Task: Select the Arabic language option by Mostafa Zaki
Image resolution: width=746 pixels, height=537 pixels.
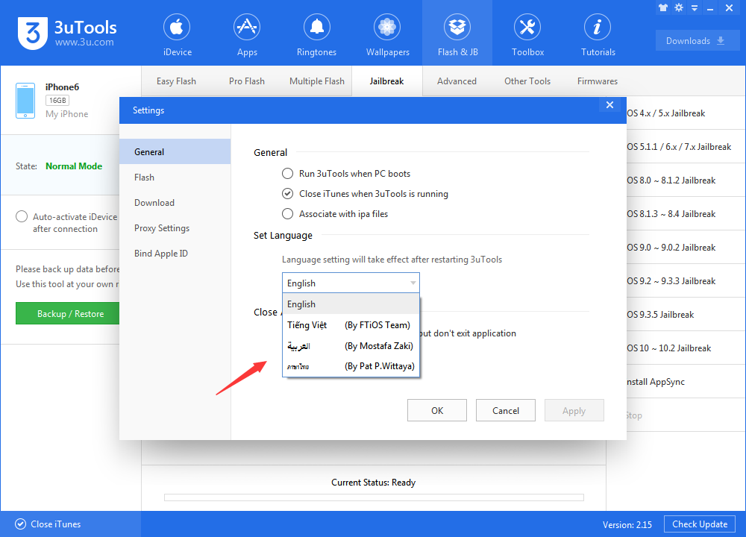Action: 351,346
